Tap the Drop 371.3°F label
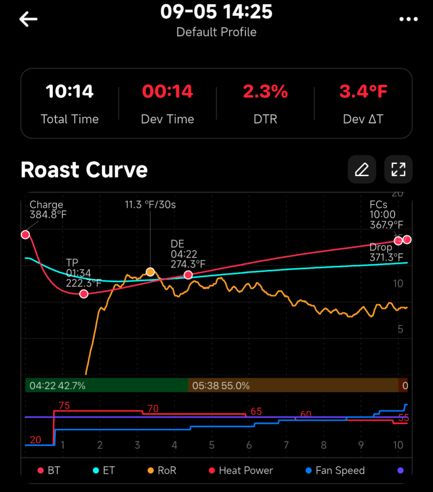 point(386,252)
